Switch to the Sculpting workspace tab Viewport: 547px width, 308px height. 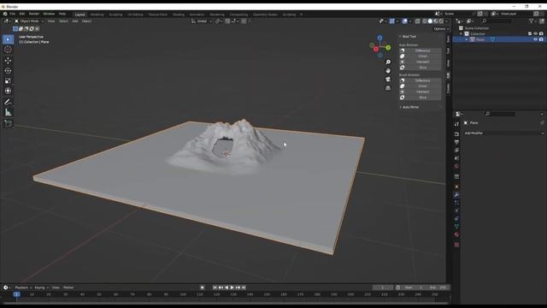(x=116, y=15)
